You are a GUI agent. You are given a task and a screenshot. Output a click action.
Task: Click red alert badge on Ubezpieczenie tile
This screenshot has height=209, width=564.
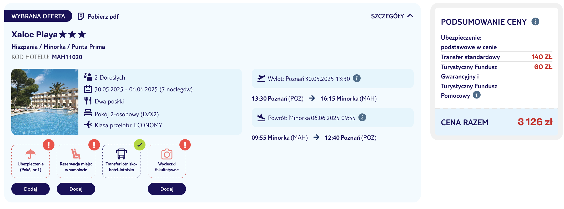[x=49, y=145]
